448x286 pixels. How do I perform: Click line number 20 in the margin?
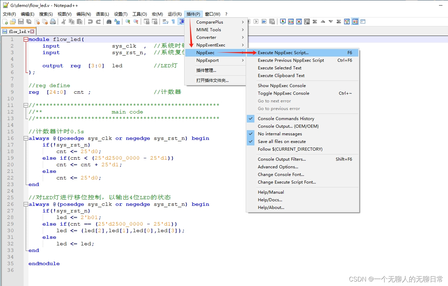point(11,165)
